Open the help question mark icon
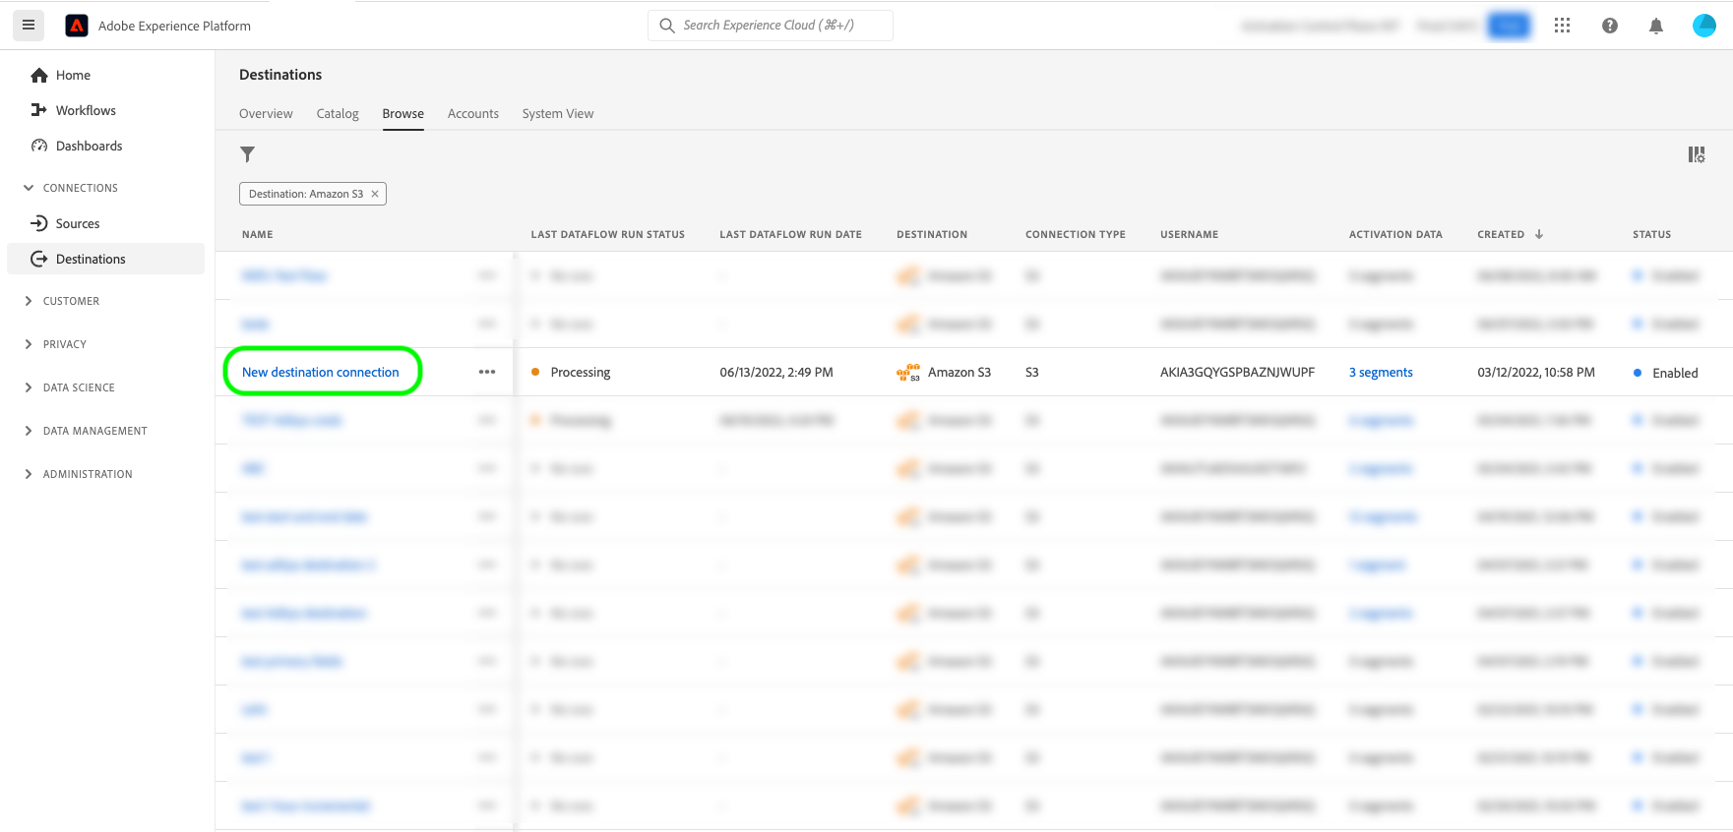Viewport: 1733px width, 832px height. click(x=1610, y=26)
